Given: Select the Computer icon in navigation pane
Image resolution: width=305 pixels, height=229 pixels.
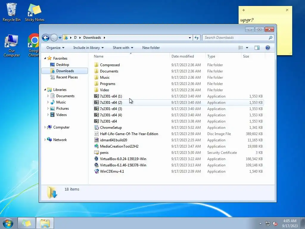Looking at the screenshot, I should (x=50, y=127).
